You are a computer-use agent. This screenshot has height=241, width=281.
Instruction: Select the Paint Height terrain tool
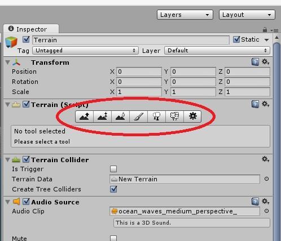pos(102,117)
